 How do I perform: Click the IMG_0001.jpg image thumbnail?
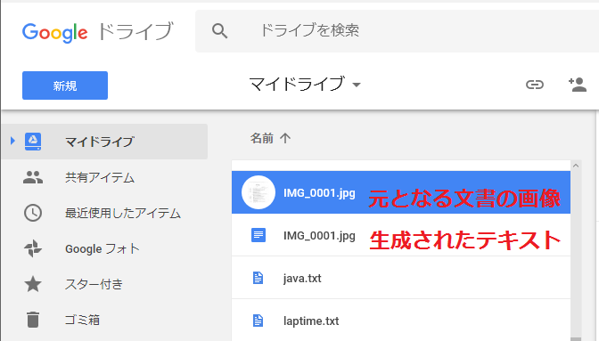coord(258,192)
